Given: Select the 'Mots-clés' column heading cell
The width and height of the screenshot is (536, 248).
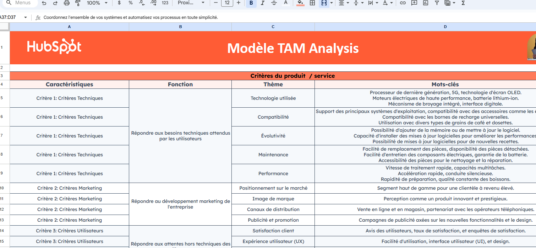Looking at the screenshot, I should point(425,84).
